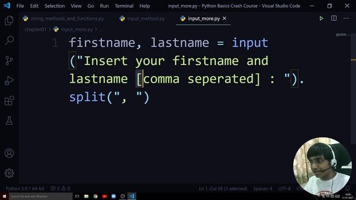
Task: Split the editor to the right
Action: coord(334,18)
